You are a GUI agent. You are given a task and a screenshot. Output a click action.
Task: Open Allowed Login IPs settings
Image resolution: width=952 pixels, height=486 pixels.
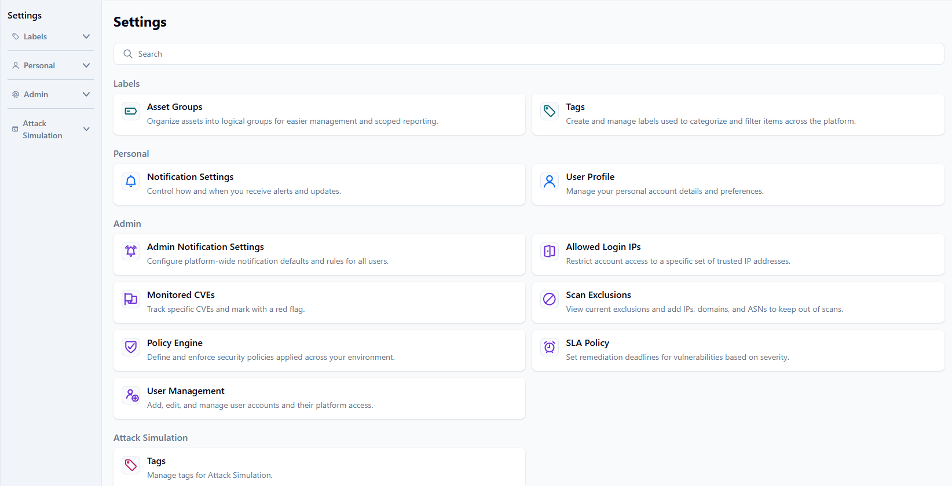pyautogui.click(x=738, y=255)
